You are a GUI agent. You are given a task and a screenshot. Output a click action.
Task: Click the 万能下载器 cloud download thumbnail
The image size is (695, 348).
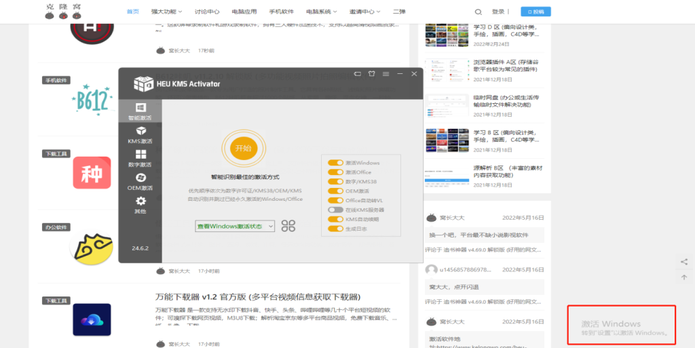(x=92, y=320)
